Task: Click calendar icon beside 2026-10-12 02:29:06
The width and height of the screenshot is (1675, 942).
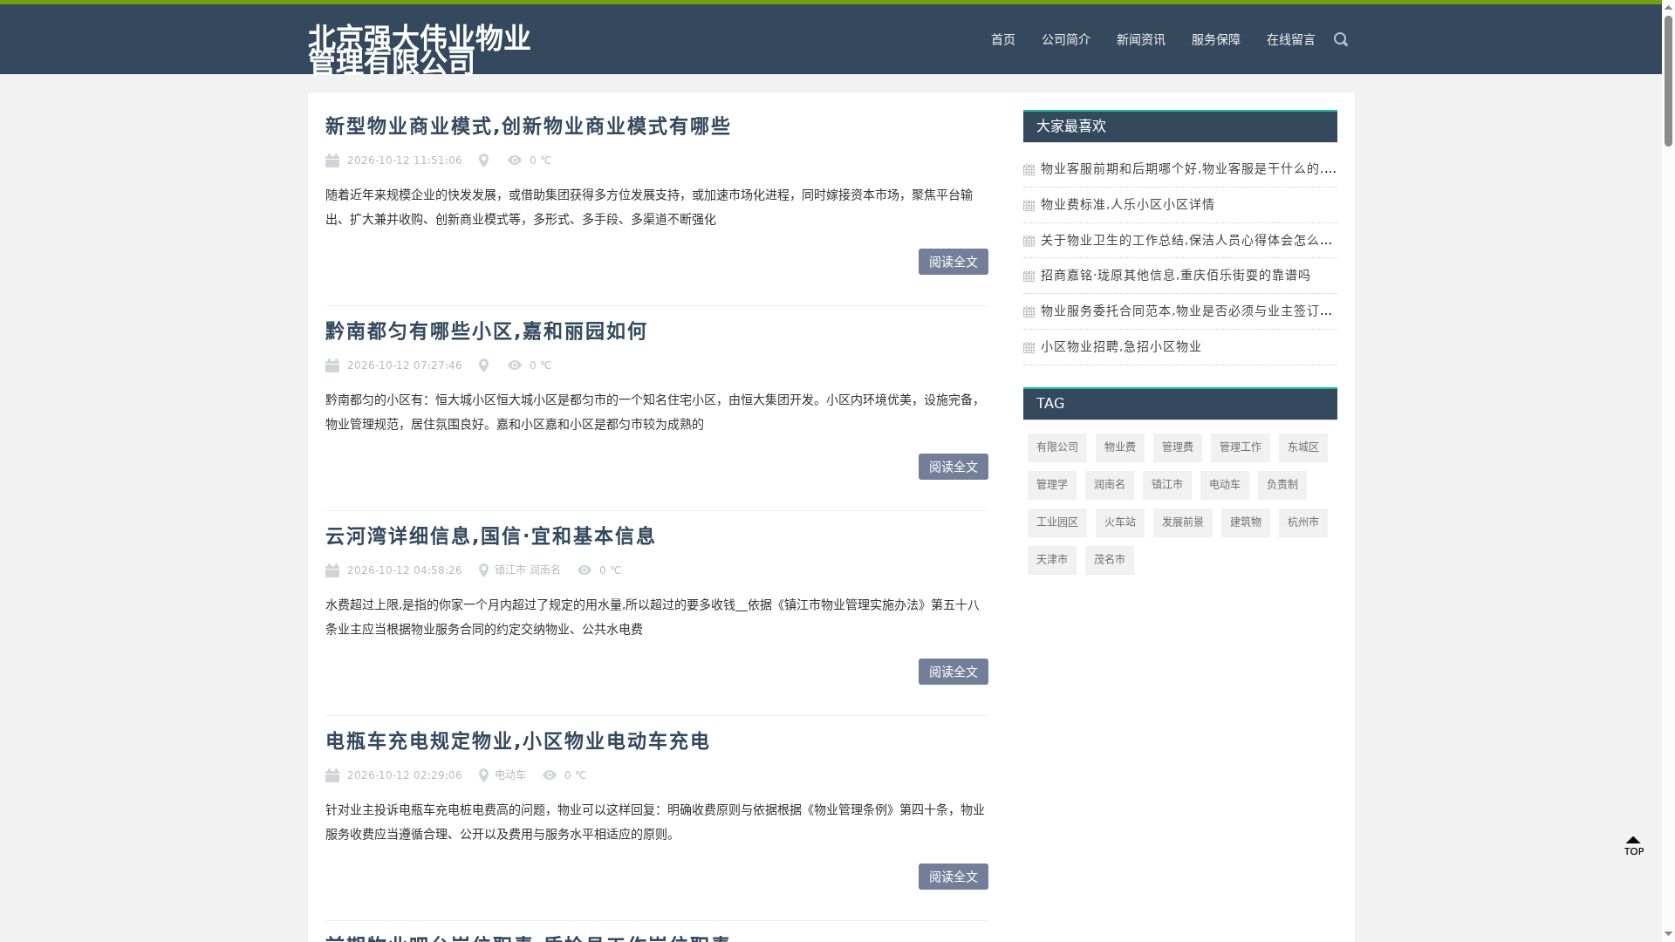Action: (x=332, y=775)
